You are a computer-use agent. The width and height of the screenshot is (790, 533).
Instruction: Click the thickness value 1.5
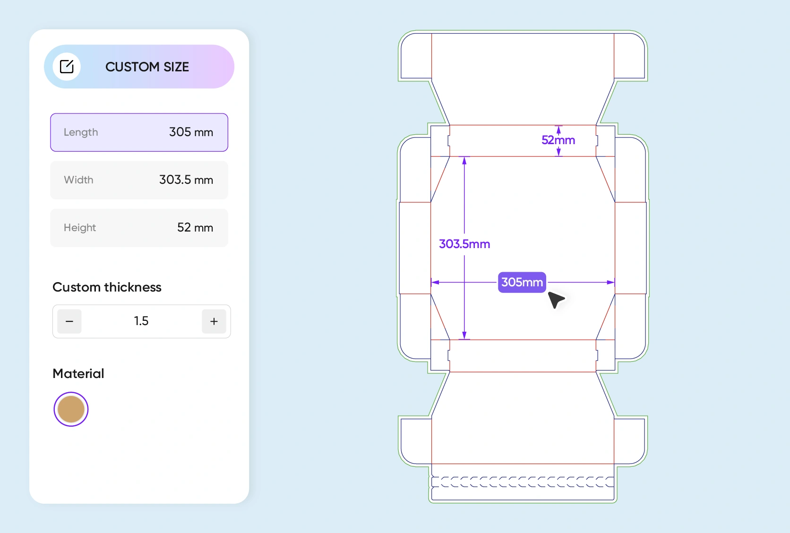click(x=141, y=321)
